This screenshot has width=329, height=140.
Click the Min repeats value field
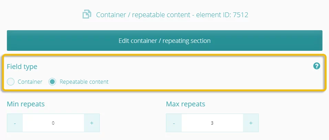click(x=53, y=123)
